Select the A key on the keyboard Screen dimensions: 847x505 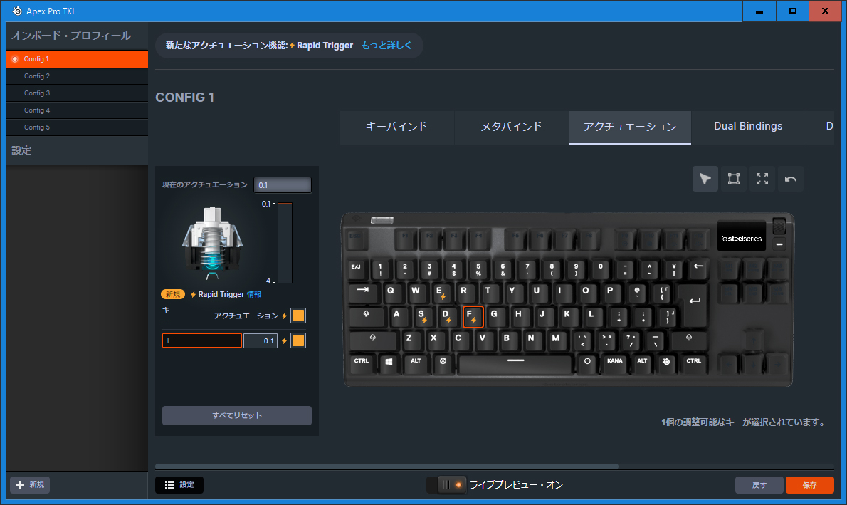[398, 316]
